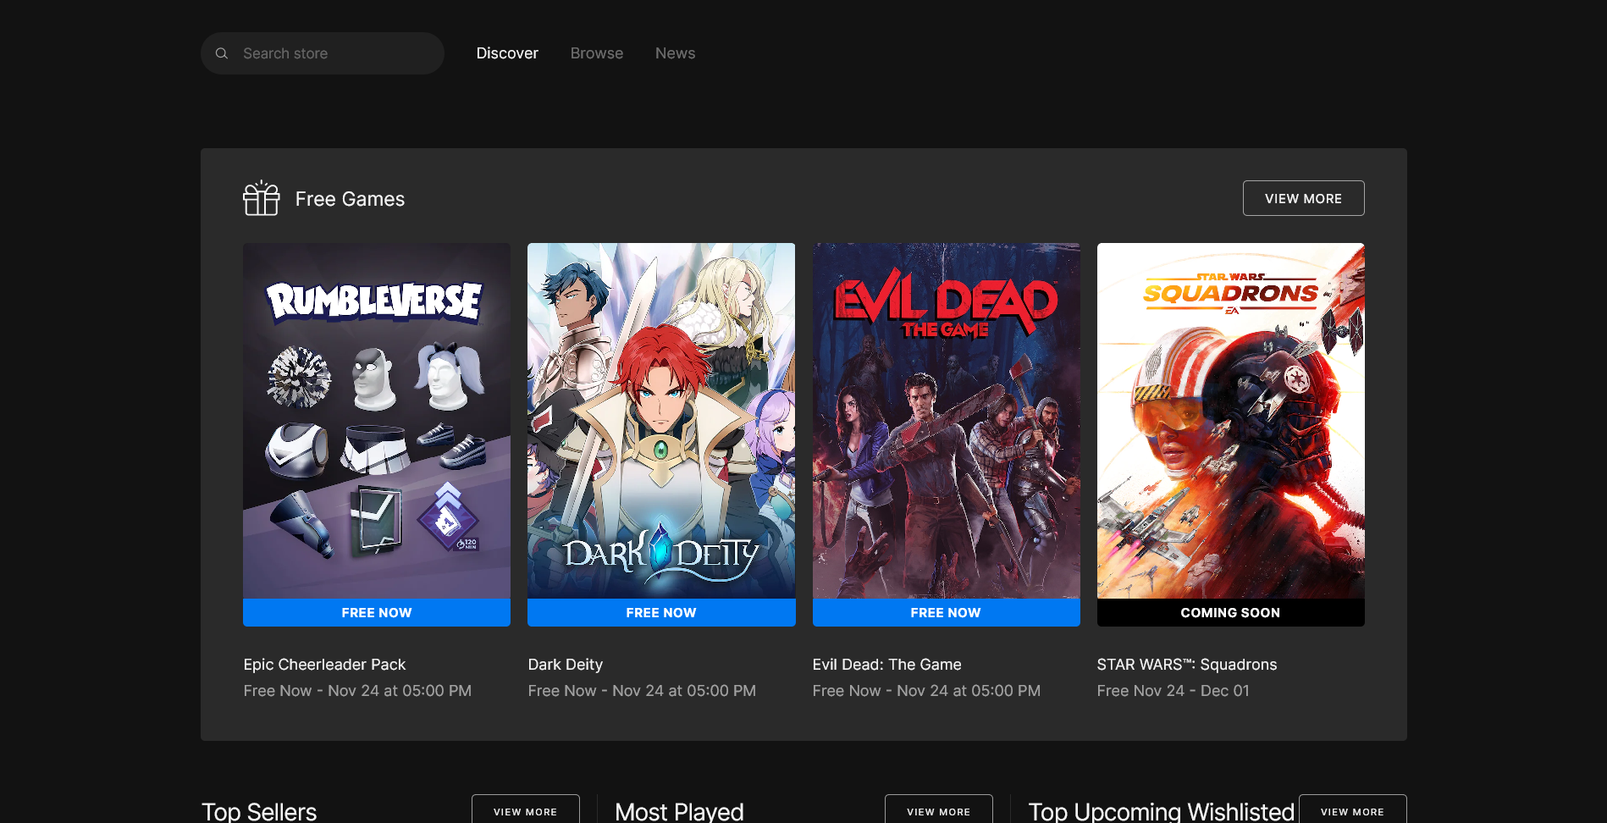Click Free Now banner under Evil Dead
Viewport: 1607px width, 823px height.
[x=945, y=613]
